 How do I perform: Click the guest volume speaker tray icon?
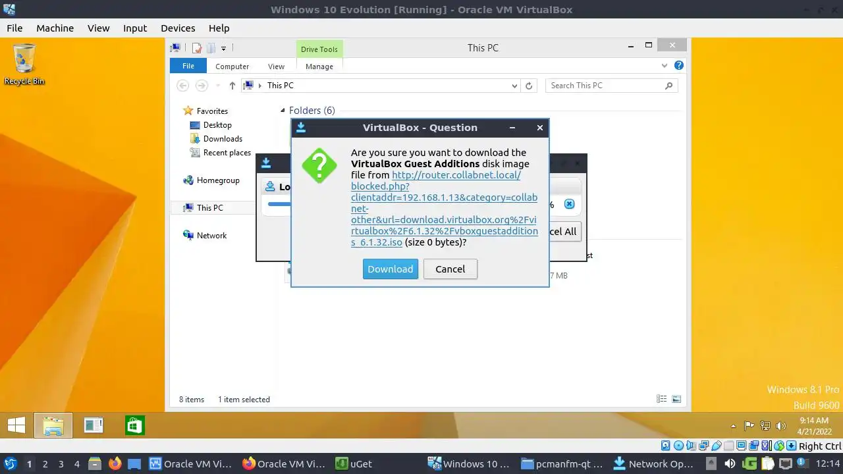[781, 426]
